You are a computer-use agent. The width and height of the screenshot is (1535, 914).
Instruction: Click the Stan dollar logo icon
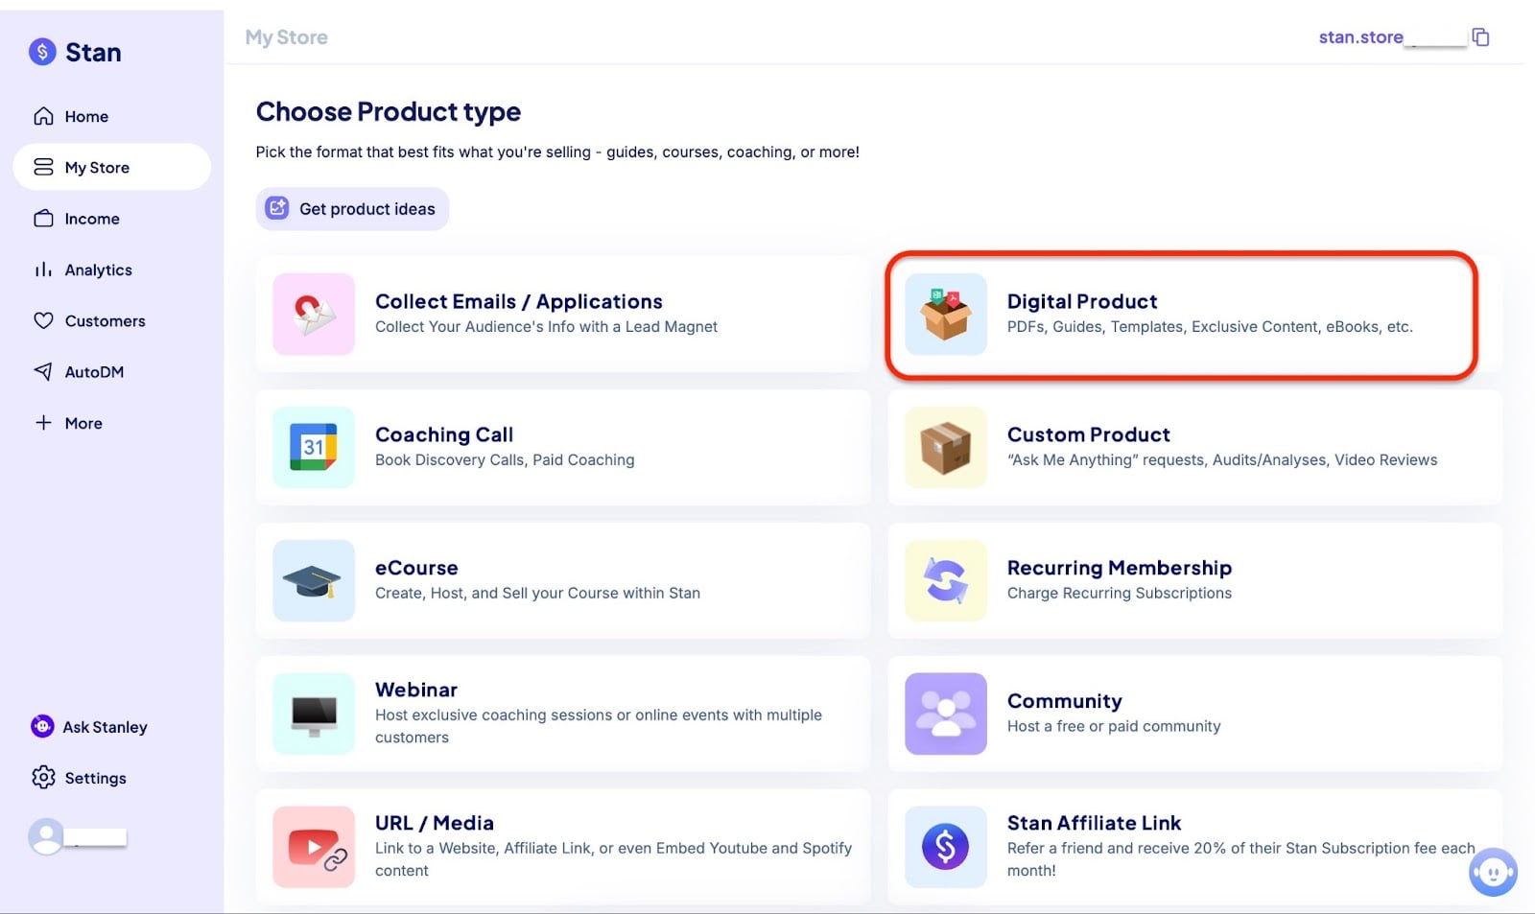pyautogui.click(x=42, y=52)
